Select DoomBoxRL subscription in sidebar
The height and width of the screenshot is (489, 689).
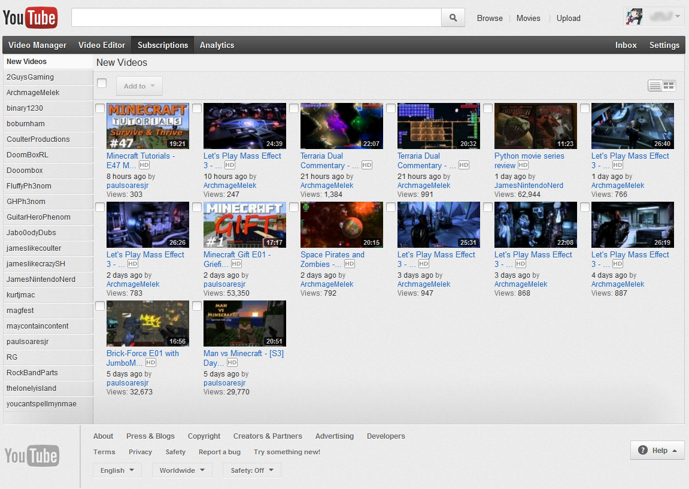tap(48, 154)
